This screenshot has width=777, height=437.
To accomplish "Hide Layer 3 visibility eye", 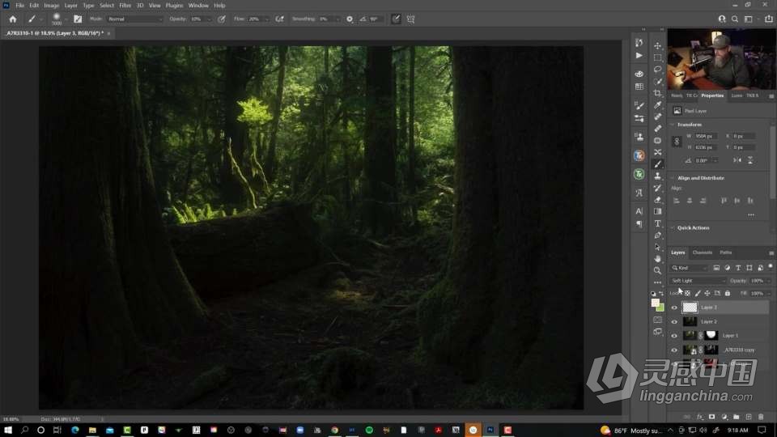I will [x=674, y=308].
